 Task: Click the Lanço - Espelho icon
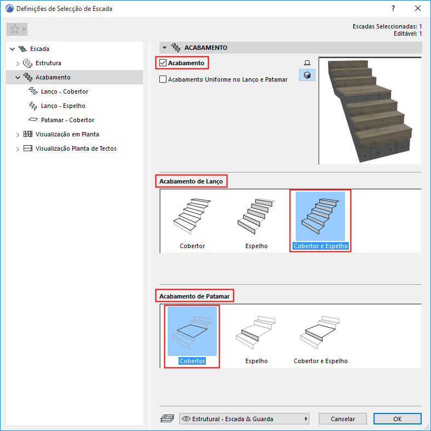coord(33,106)
